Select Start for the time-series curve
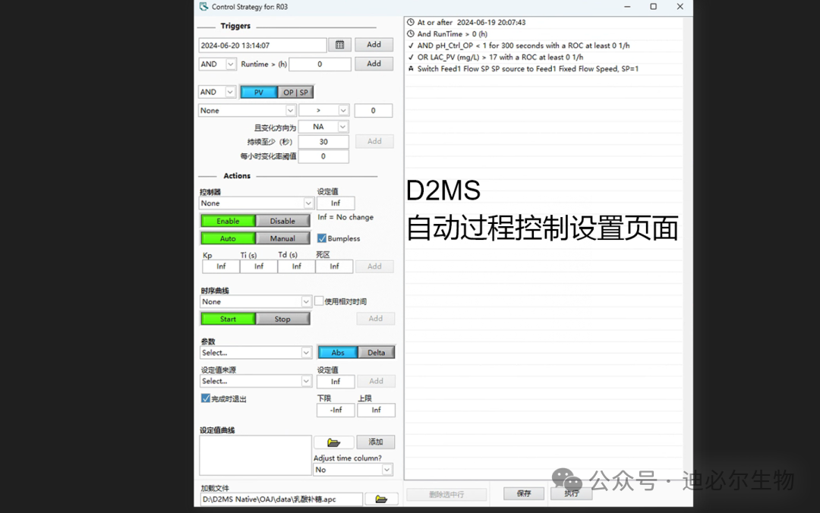 click(228, 319)
